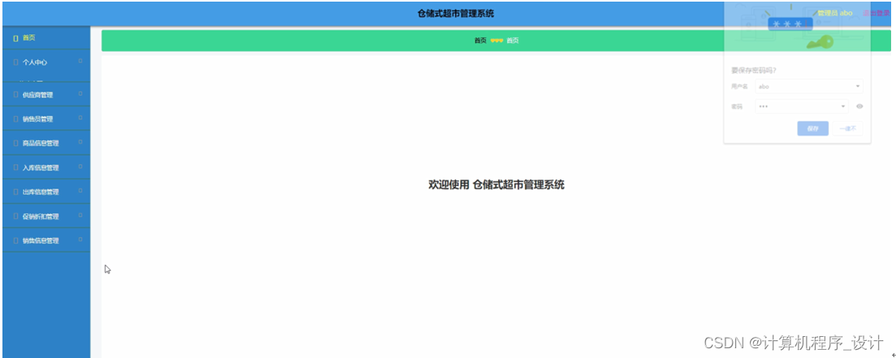Show the password with the eye icon
The height and width of the screenshot is (358, 896).
pyautogui.click(x=859, y=106)
